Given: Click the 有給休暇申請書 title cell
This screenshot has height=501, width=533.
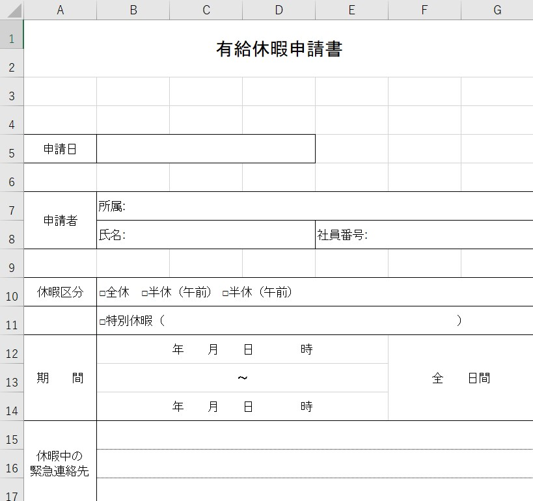Looking at the screenshot, I should click(x=279, y=49).
